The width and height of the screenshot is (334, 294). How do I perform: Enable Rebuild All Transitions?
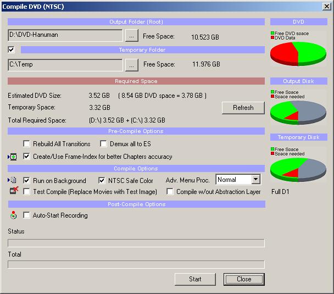click(x=26, y=144)
